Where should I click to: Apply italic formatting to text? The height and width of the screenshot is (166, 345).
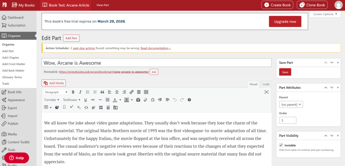[x=80, y=92]
